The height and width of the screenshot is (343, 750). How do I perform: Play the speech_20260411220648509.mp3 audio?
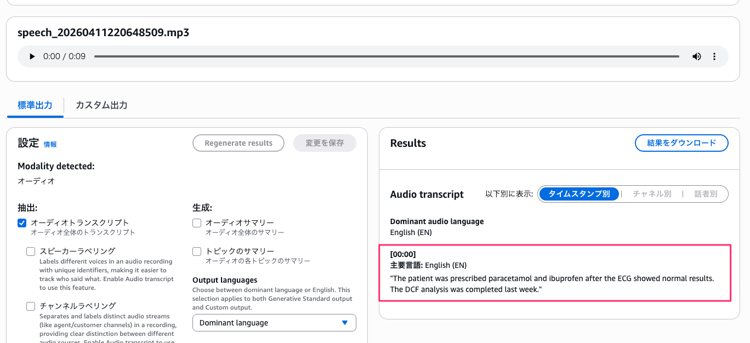(x=31, y=56)
